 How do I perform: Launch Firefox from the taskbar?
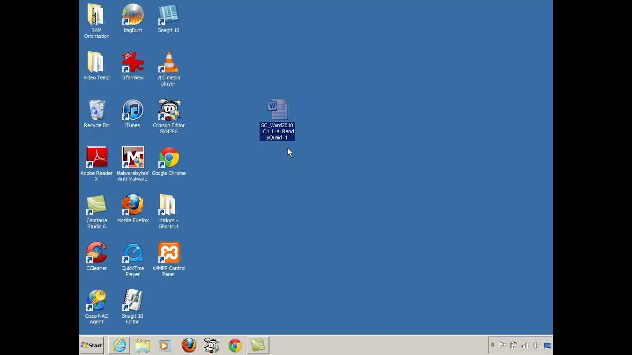(189, 345)
